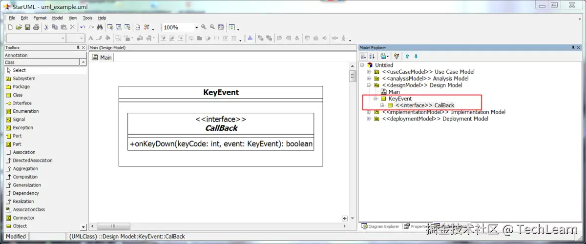Collapse the Untitled project root node
Viewport: 586px width, 244px height.
362,65
